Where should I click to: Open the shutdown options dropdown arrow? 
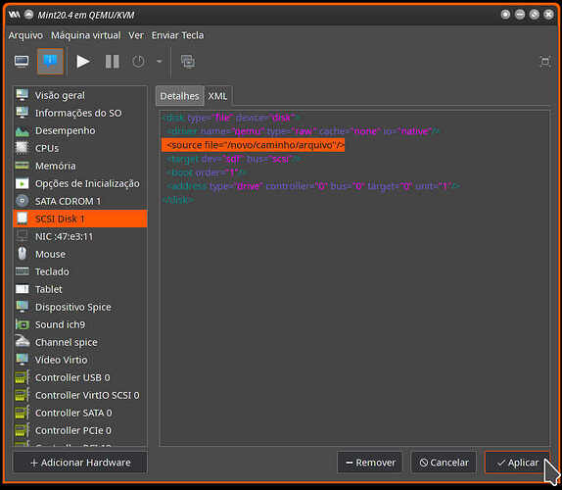(x=160, y=62)
